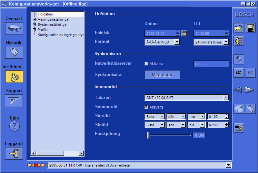Click the tree horizontal scrollbar thumb
Image resolution: width=258 pixels, height=173 pixels.
tap(50, 153)
